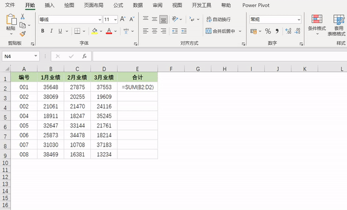Open the 对齐方式 alignment dialog launcher
Screen dimensions: 347x210
tap(243, 44)
